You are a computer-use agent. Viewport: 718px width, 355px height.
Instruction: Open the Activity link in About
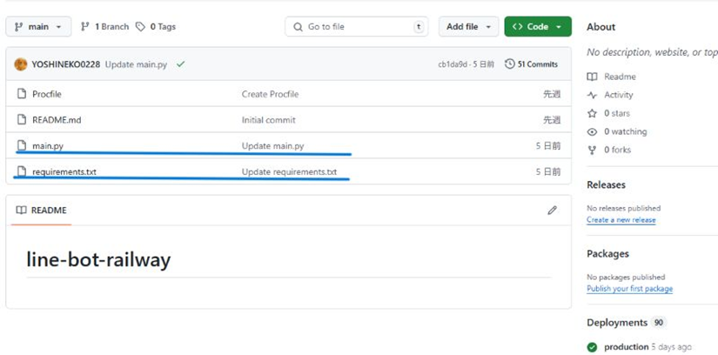(619, 95)
